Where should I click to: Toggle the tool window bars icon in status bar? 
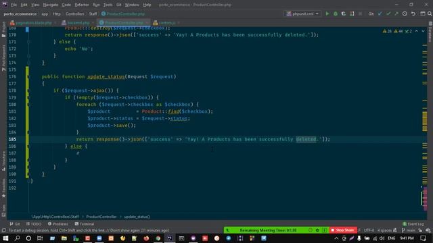[3, 230]
